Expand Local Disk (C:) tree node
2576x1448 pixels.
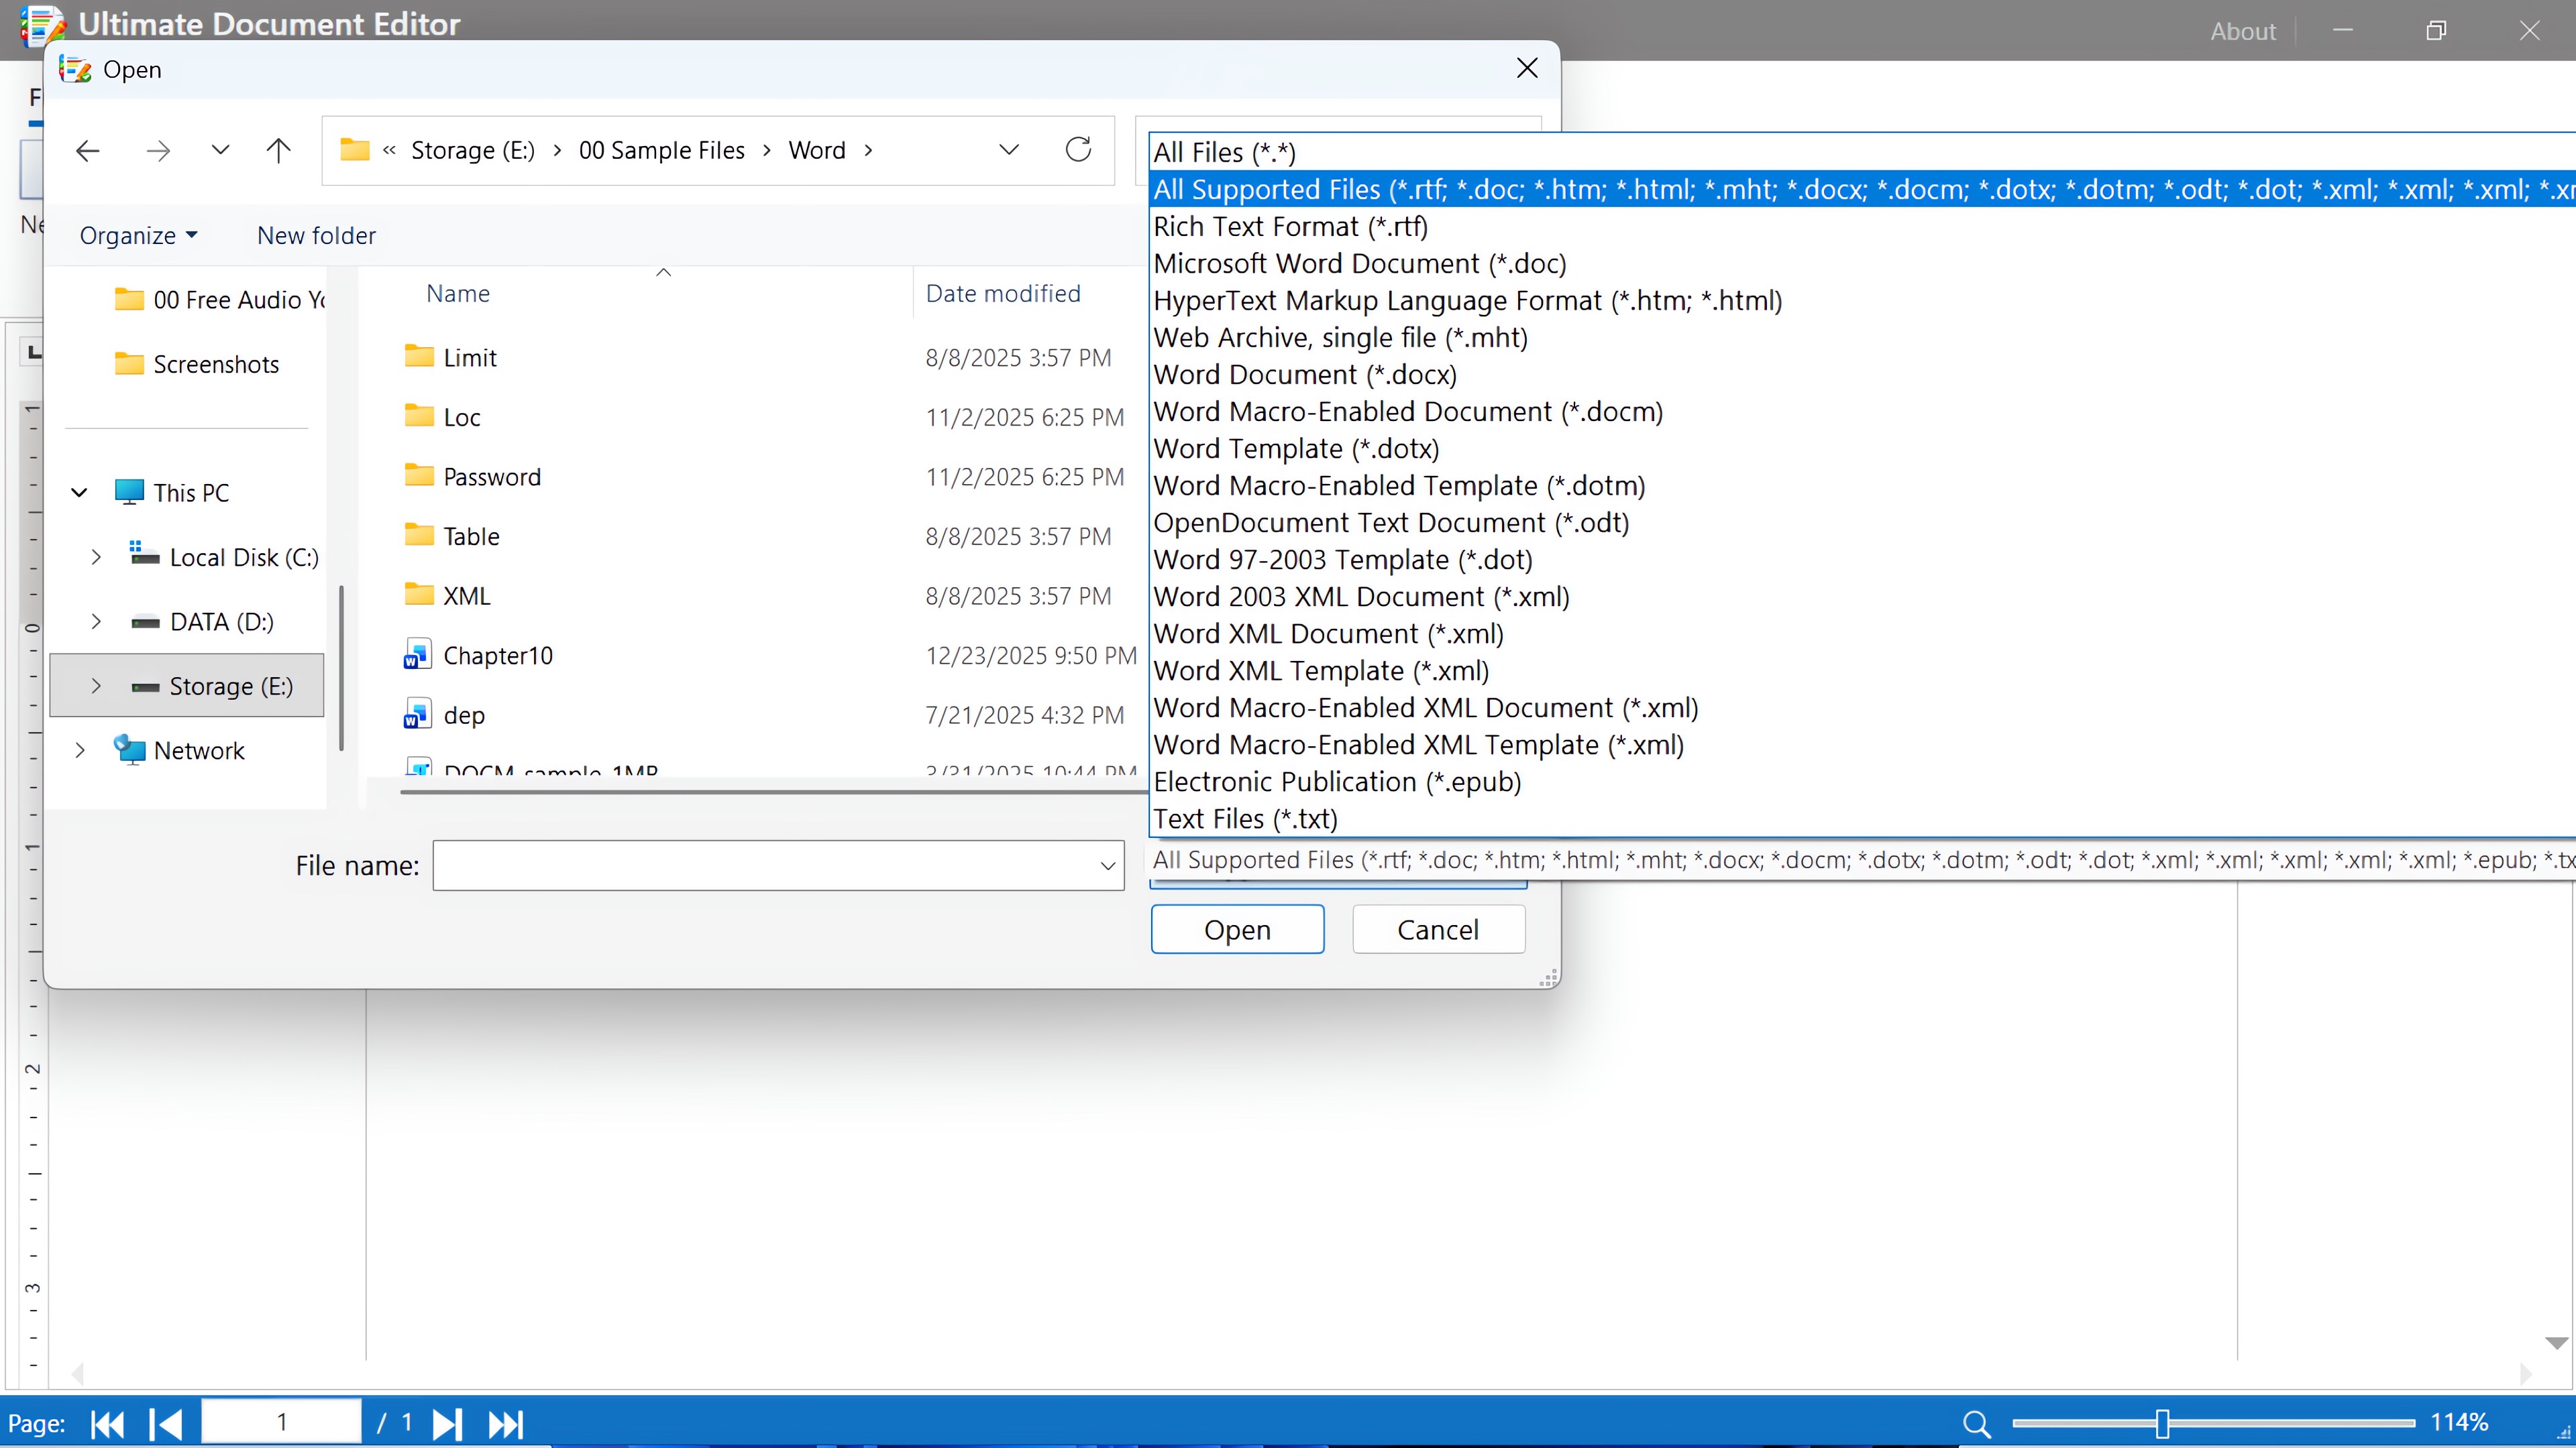96,558
